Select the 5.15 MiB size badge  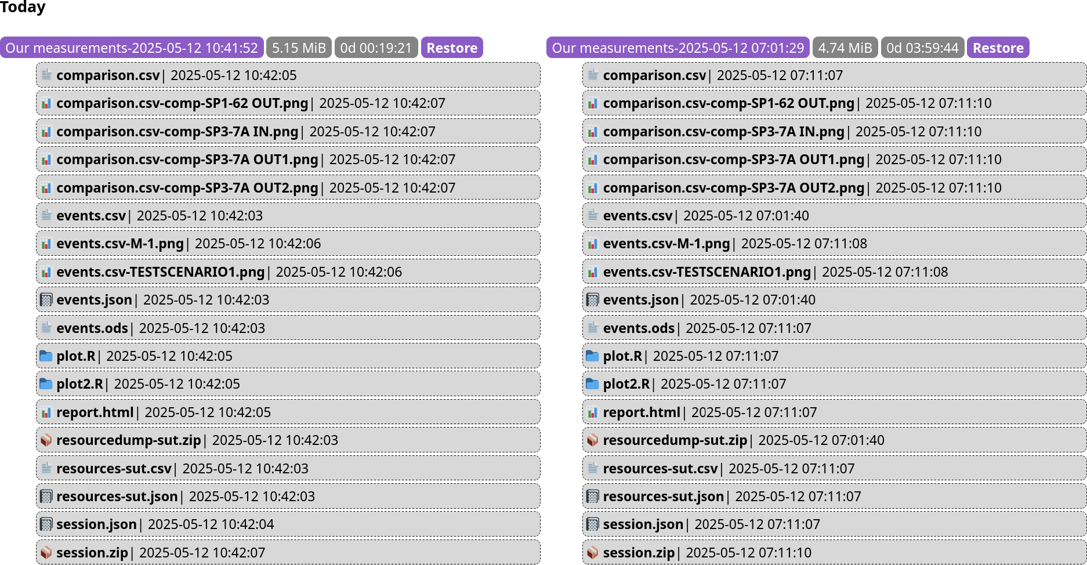click(x=299, y=48)
